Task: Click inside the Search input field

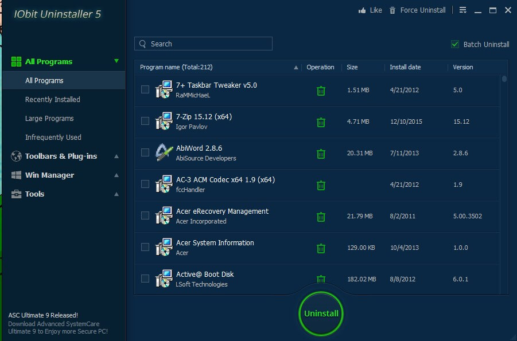Action: pyautogui.click(x=204, y=44)
